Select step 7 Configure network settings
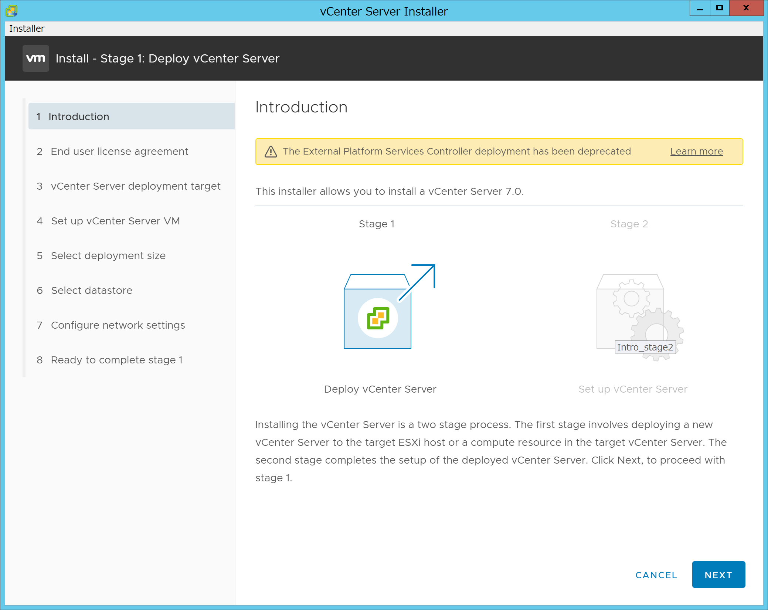 click(132, 325)
